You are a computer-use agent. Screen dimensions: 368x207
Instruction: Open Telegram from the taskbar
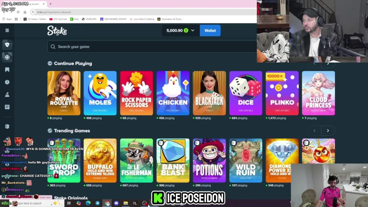point(97,203)
